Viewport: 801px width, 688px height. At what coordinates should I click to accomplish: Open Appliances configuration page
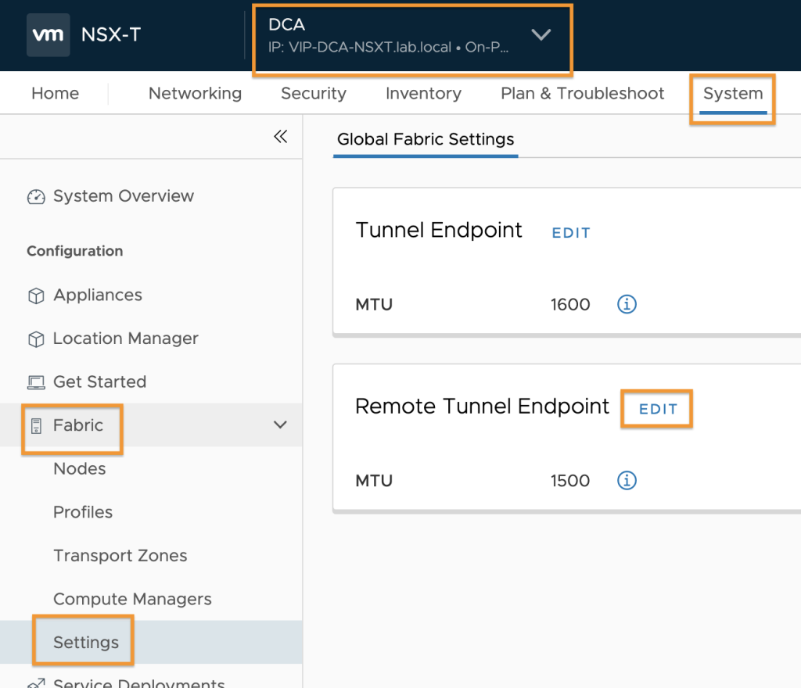pos(98,295)
